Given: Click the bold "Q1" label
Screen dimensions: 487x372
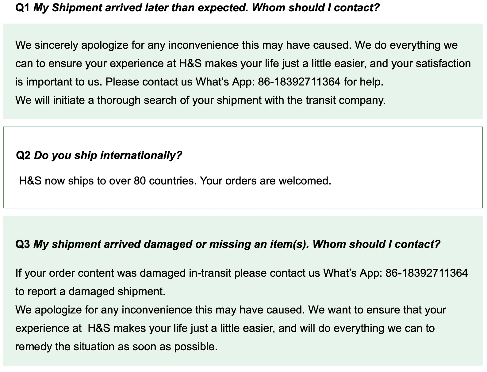Looking at the screenshot, I should (22, 8).
